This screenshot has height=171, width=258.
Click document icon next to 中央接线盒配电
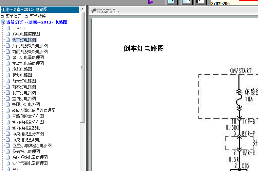8,140
